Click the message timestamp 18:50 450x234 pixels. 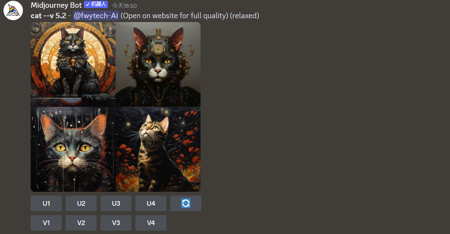click(x=124, y=6)
